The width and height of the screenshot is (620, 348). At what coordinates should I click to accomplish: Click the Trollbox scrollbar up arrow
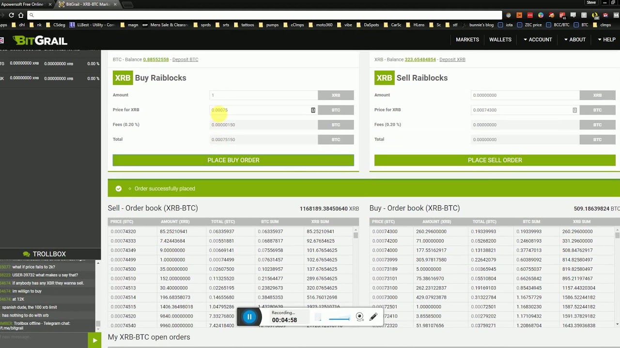pos(98,262)
